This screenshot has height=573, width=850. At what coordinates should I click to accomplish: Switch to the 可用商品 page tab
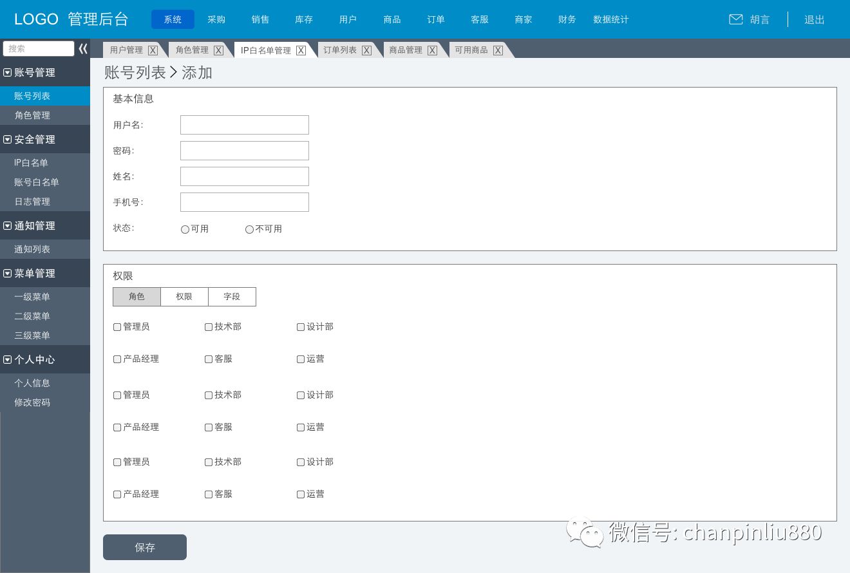(471, 50)
